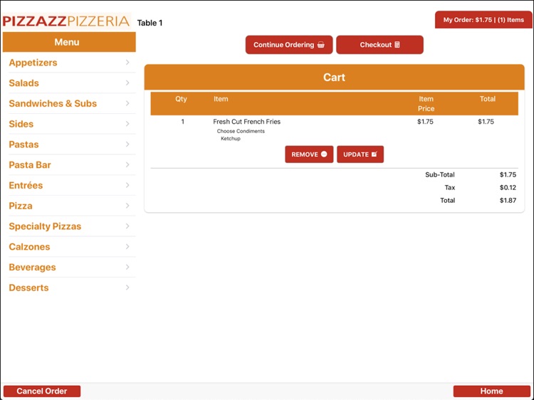Expand the Pizza chevron
This screenshot has height=400, width=534.
tap(127, 206)
